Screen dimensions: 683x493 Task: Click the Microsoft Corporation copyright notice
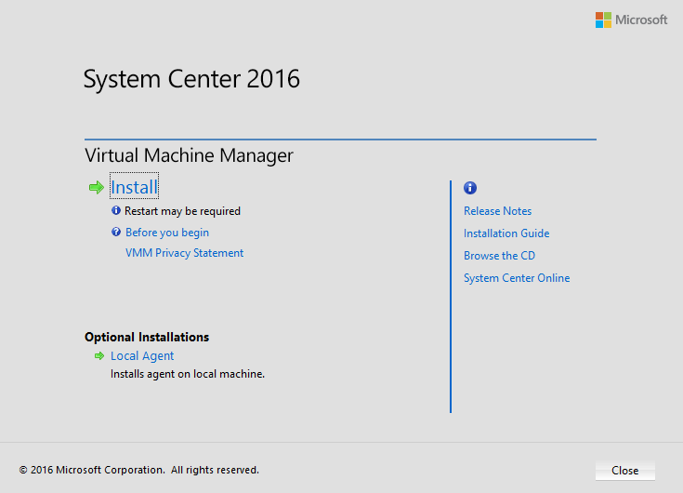point(139,470)
